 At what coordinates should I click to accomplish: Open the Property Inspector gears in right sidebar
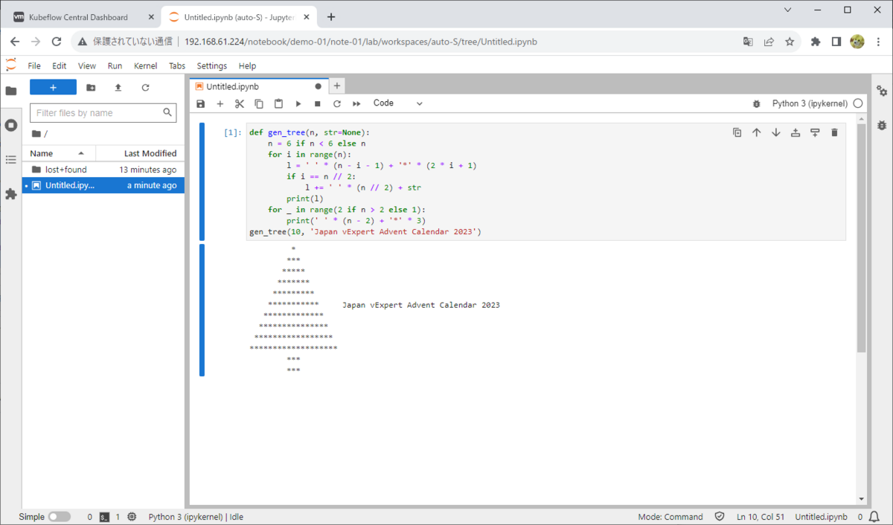(882, 91)
